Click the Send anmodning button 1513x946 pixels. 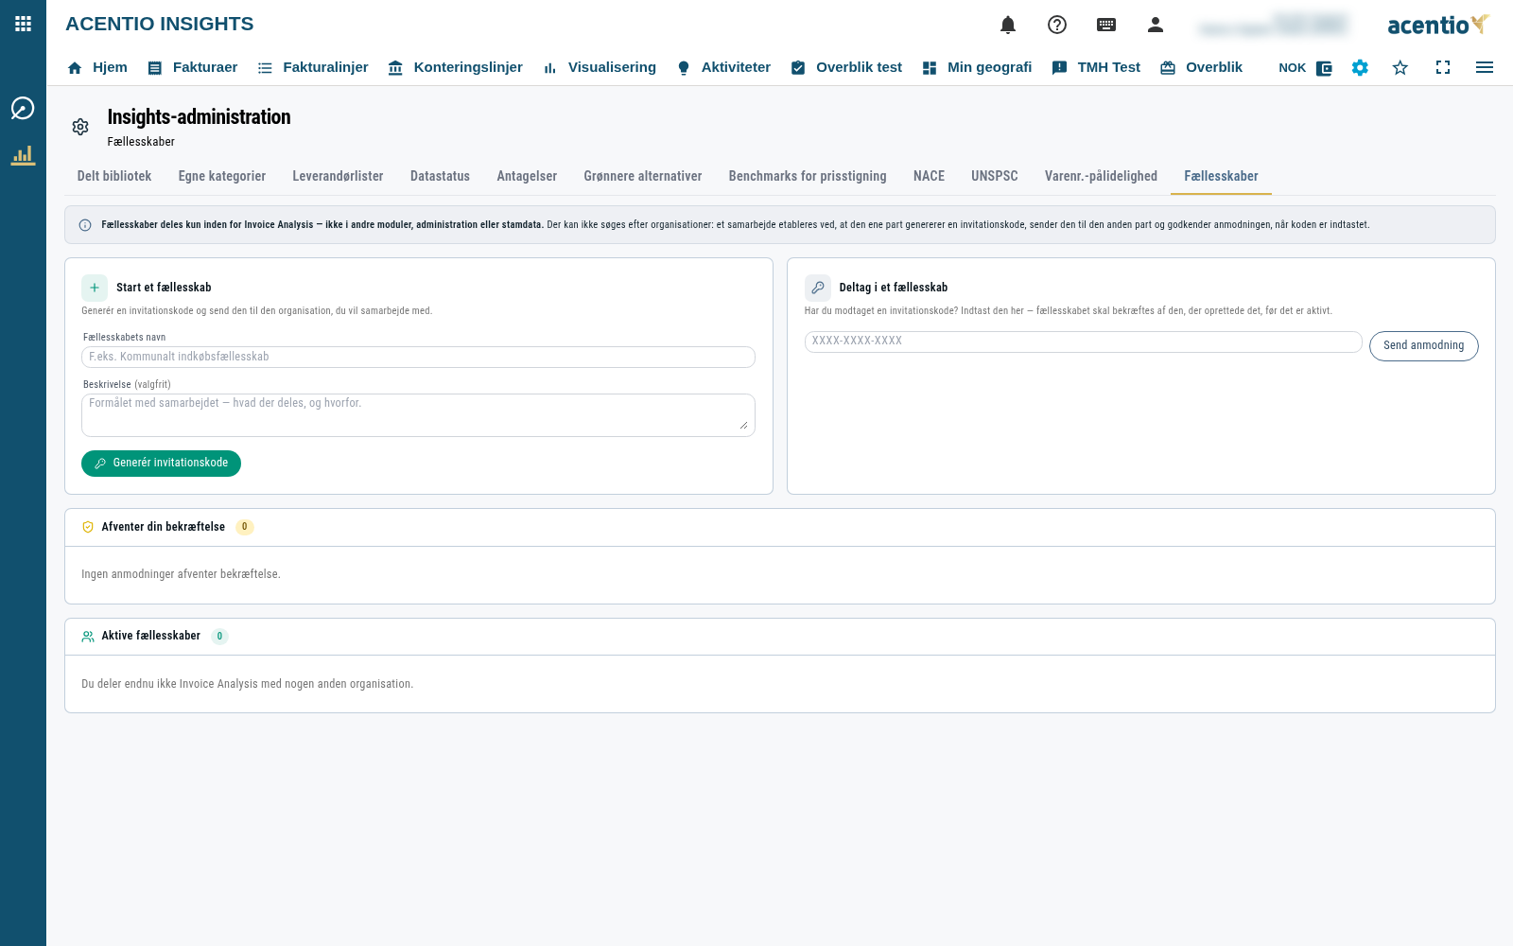1423,346
